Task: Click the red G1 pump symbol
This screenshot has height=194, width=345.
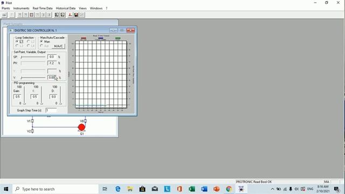Action: point(81,127)
